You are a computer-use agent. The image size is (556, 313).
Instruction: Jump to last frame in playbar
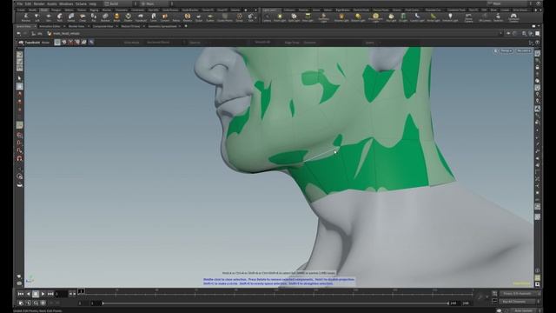pyautogui.click(x=50, y=294)
